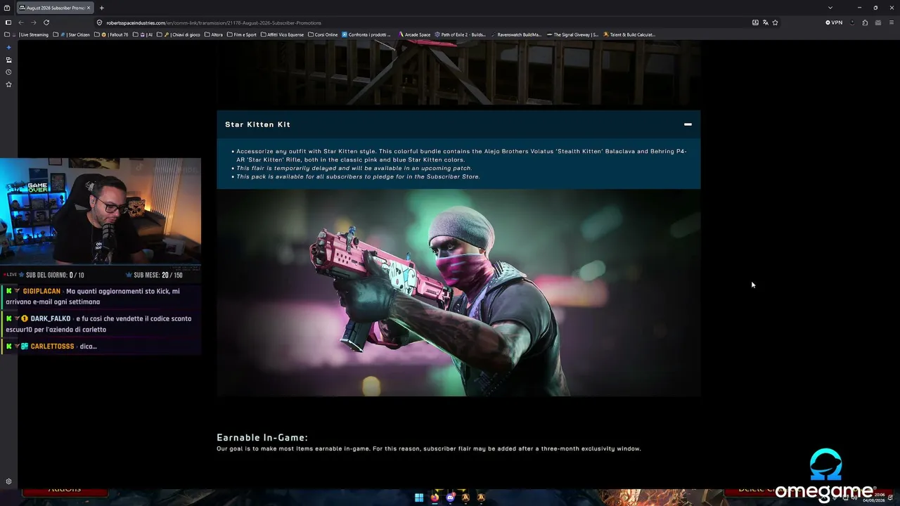Bookmark this page with the star icon

775,22
